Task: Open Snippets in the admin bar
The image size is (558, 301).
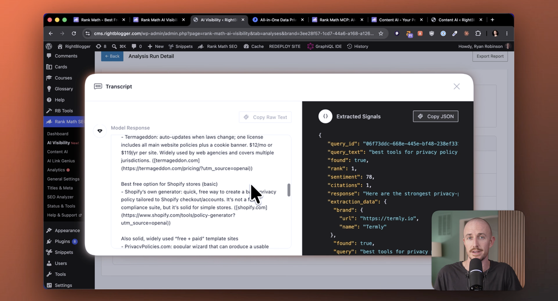Action: coord(180,47)
